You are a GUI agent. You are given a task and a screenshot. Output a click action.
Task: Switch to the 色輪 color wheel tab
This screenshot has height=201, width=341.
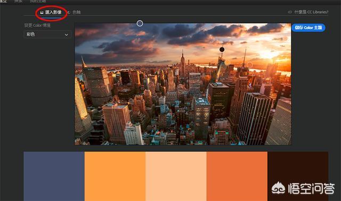pyautogui.click(x=74, y=12)
